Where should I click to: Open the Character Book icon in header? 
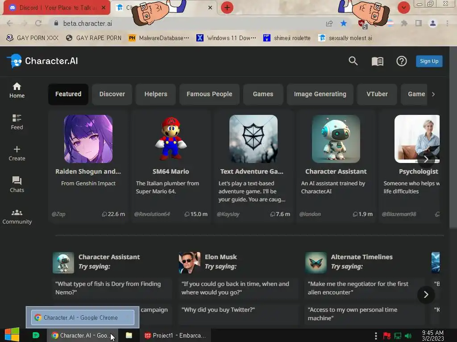pyautogui.click(x=378, y=61)
